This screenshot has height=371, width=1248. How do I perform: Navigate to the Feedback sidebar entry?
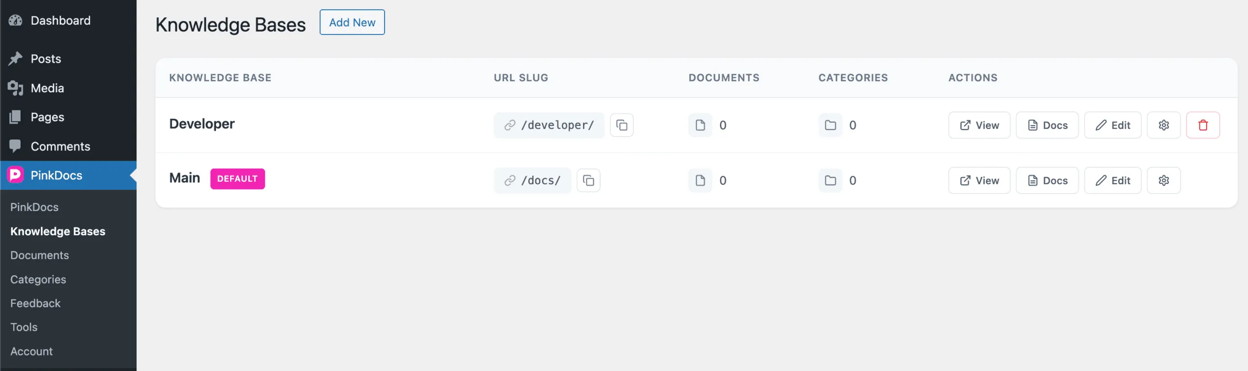click(35, 303)
